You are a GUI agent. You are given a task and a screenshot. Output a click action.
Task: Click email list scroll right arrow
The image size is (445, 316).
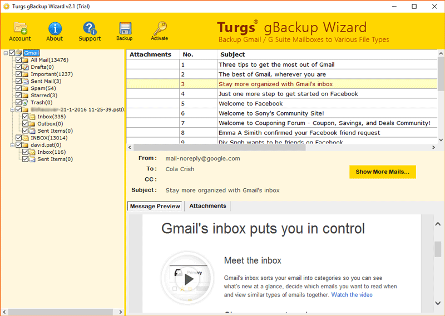coord(433,147)
